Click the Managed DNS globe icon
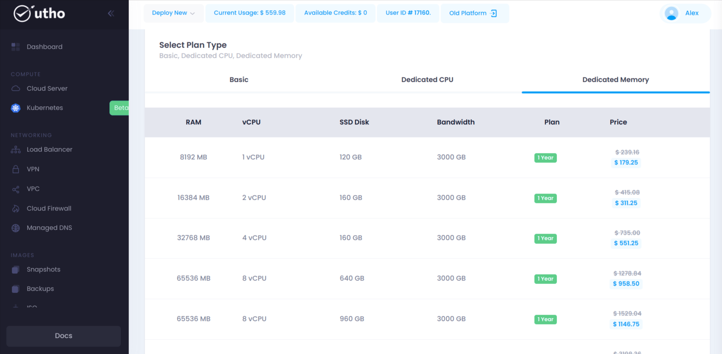 coord(16,228)
